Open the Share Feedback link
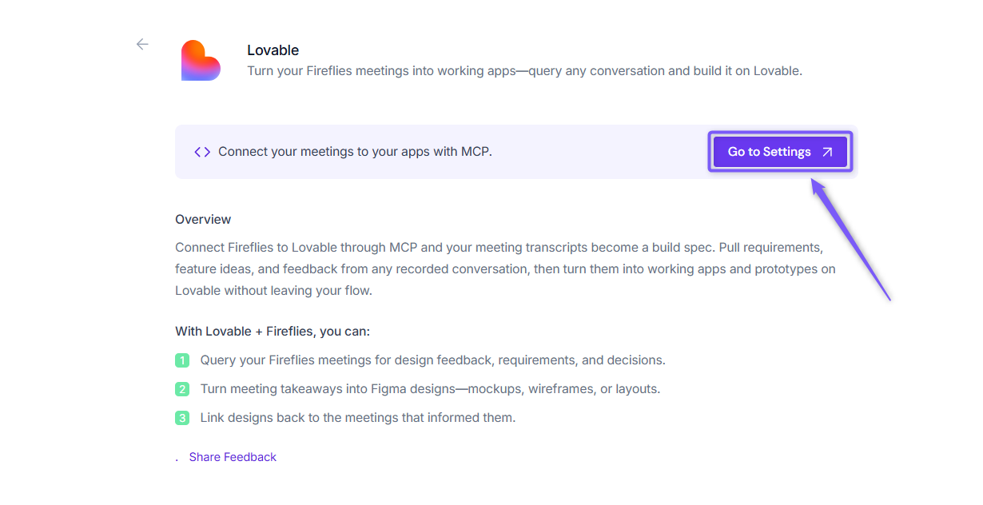The image size is (983, 505). [x=233, y=457]
